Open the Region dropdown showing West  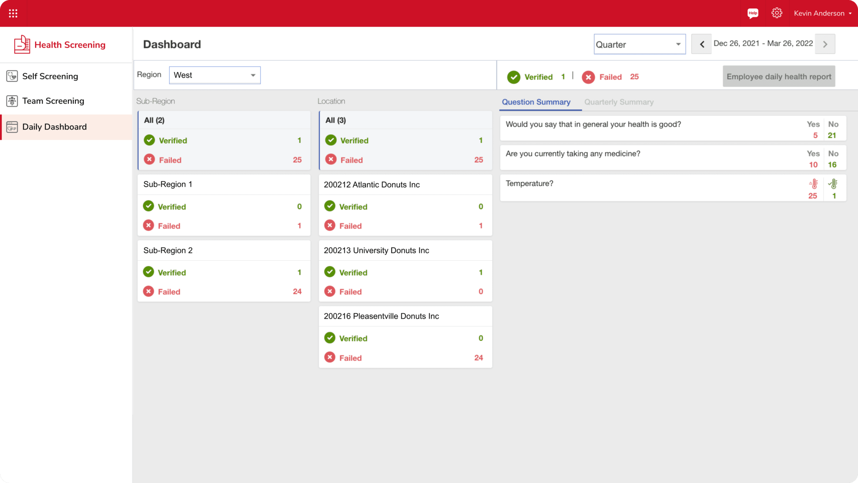[214, 75]
